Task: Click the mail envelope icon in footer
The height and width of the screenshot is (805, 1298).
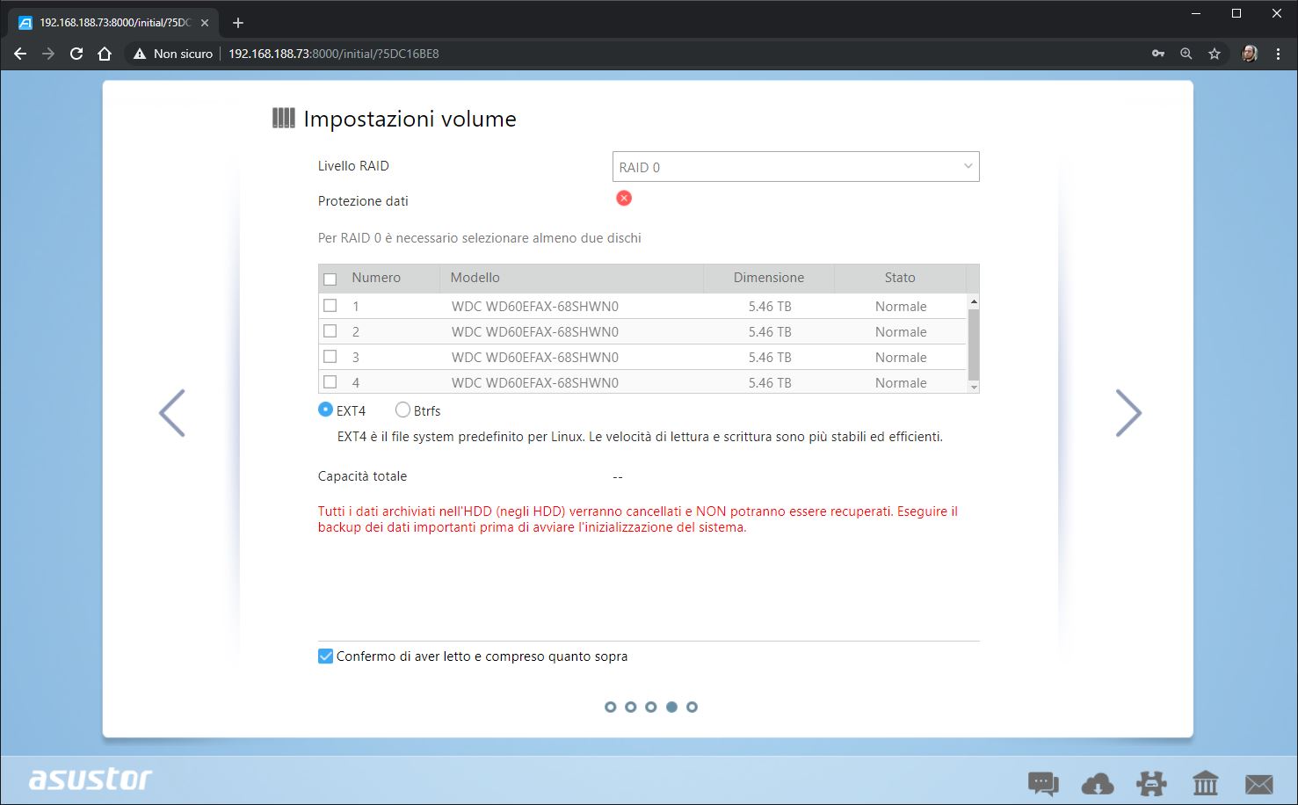Action: tap(1258, 782)
